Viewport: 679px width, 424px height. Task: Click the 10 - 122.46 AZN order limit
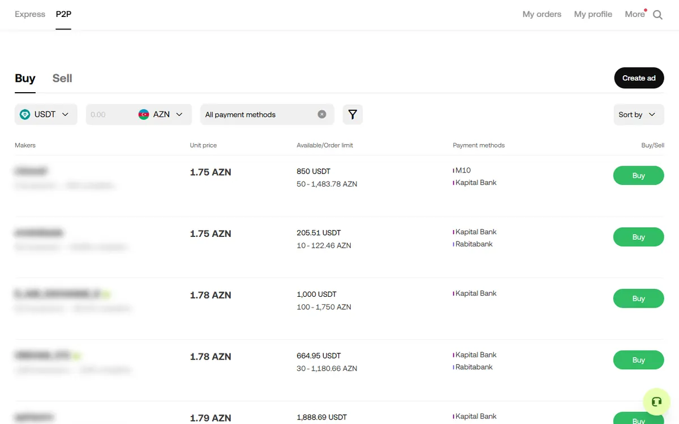pos(324,245)
